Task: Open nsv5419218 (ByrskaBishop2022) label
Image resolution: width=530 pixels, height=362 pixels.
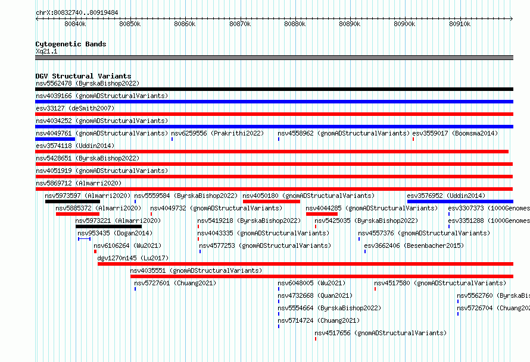Action: pos(249,221)
